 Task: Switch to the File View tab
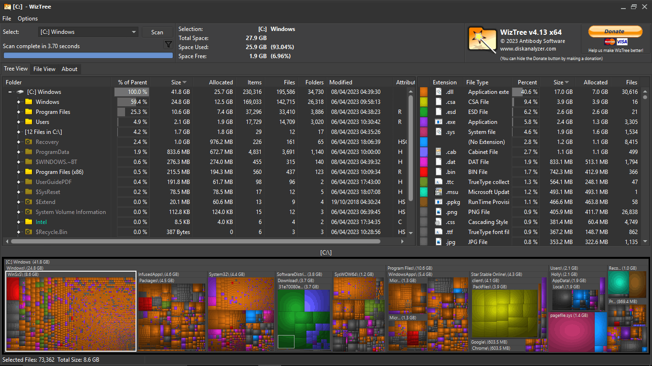click(44, 69)
